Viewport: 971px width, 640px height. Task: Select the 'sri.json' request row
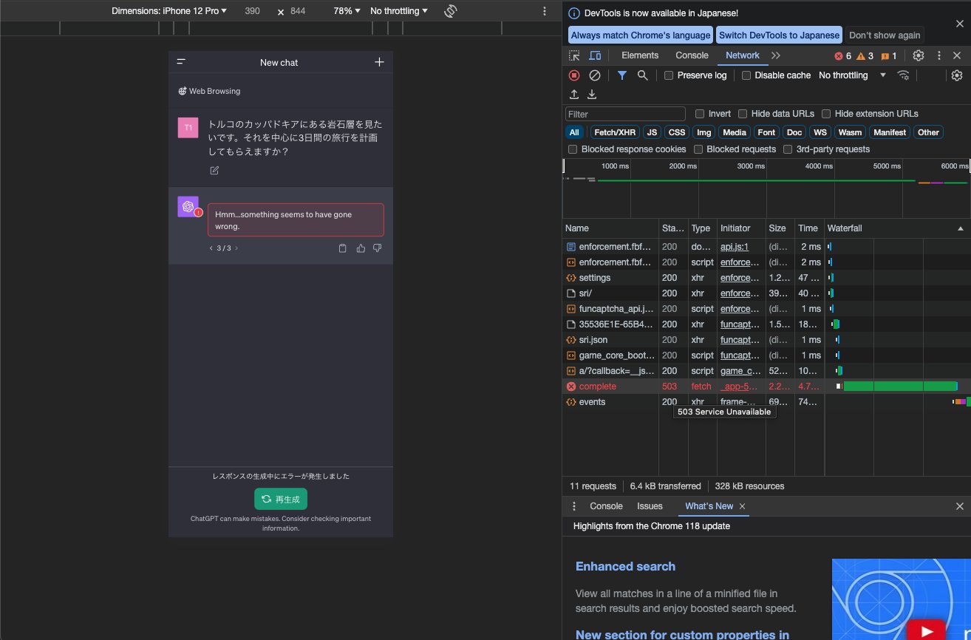click(766, 340)
